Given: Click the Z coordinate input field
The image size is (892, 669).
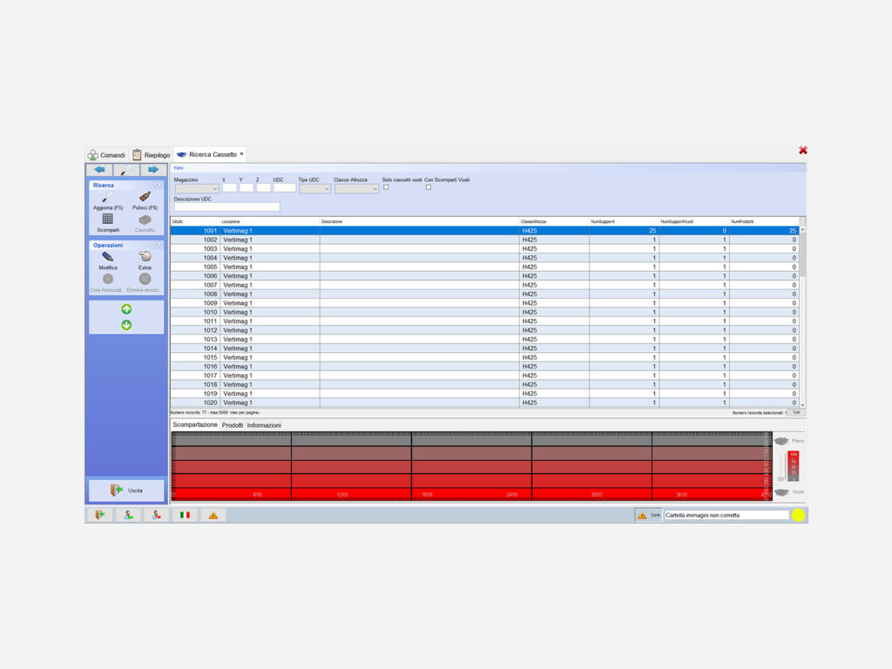Looking at the screenshot, I should tap(263, 188).
